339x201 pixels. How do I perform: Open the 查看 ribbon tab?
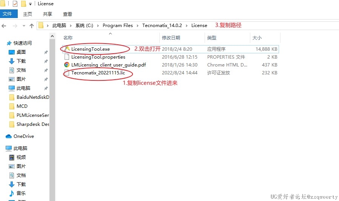[x=68, y=14]
